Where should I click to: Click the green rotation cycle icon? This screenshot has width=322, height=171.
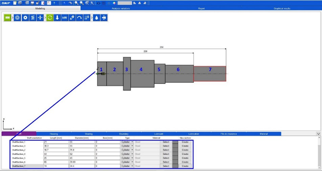pyautogui.click(x=50, y=18)
